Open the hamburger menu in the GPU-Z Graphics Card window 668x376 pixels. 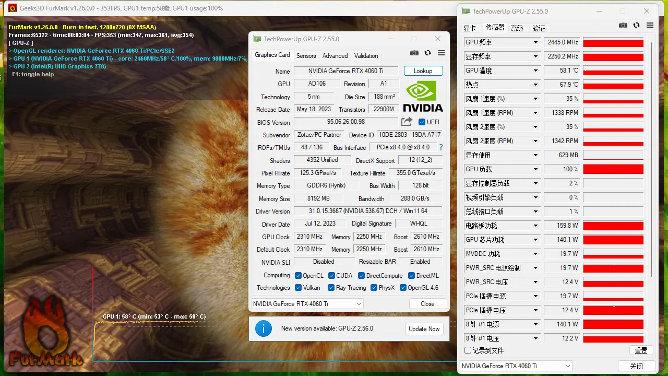442,53
